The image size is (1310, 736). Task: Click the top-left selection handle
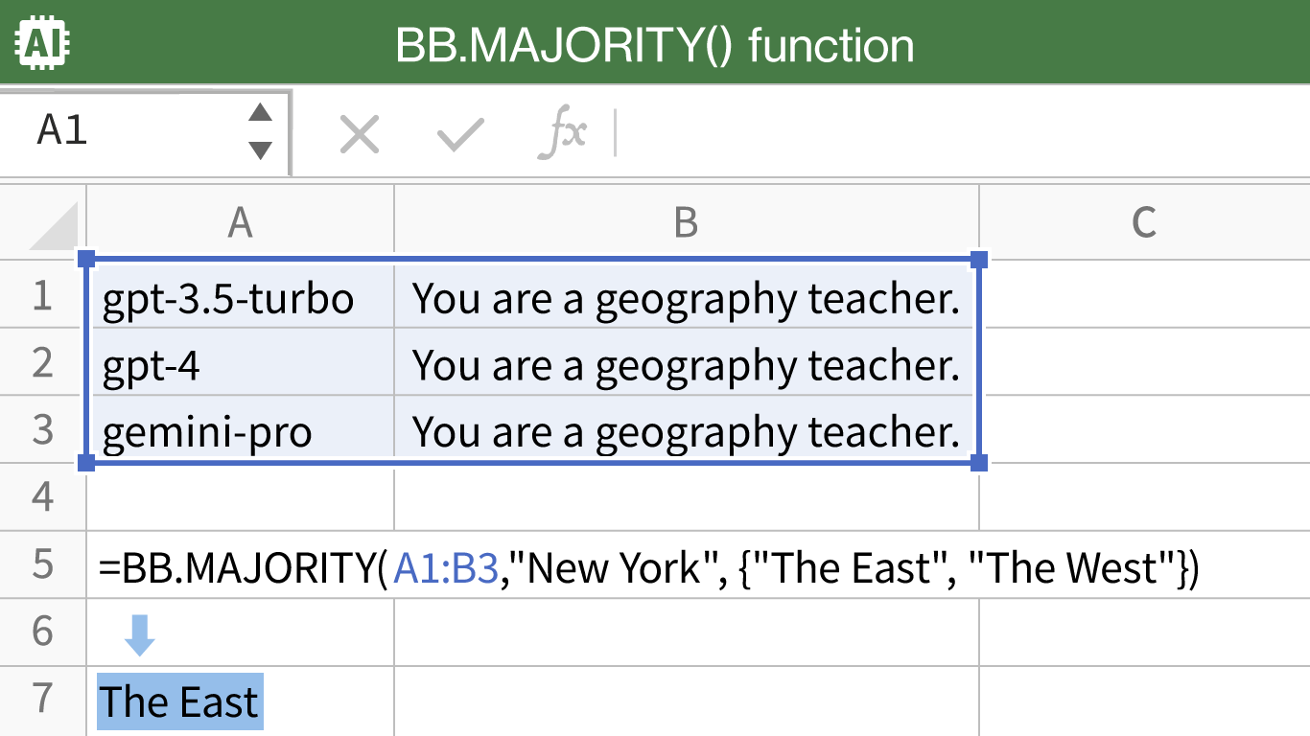point(86,260)
